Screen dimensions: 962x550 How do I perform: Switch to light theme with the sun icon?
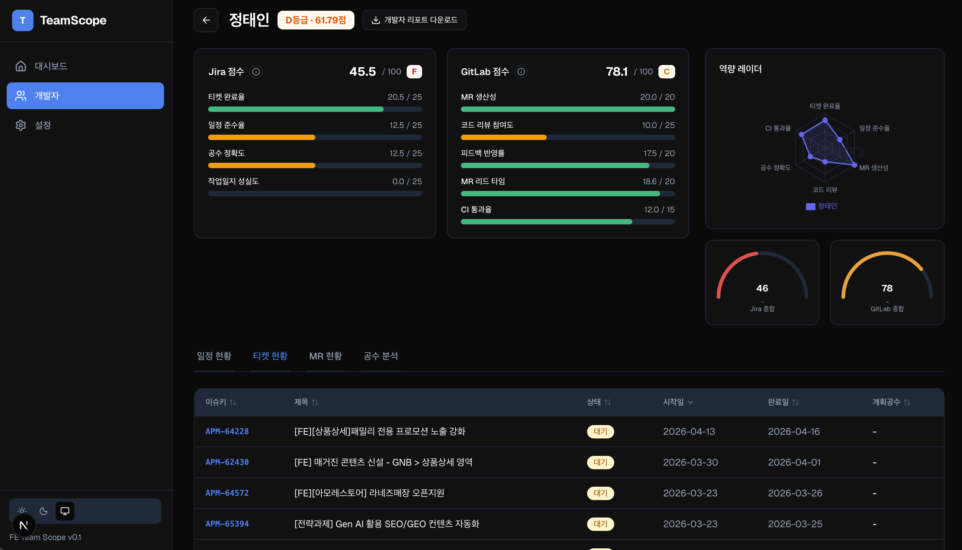(22, 510)
